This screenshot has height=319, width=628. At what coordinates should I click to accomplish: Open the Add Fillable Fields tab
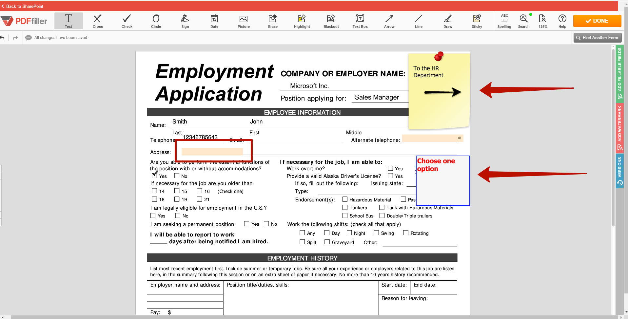(619, 74)
